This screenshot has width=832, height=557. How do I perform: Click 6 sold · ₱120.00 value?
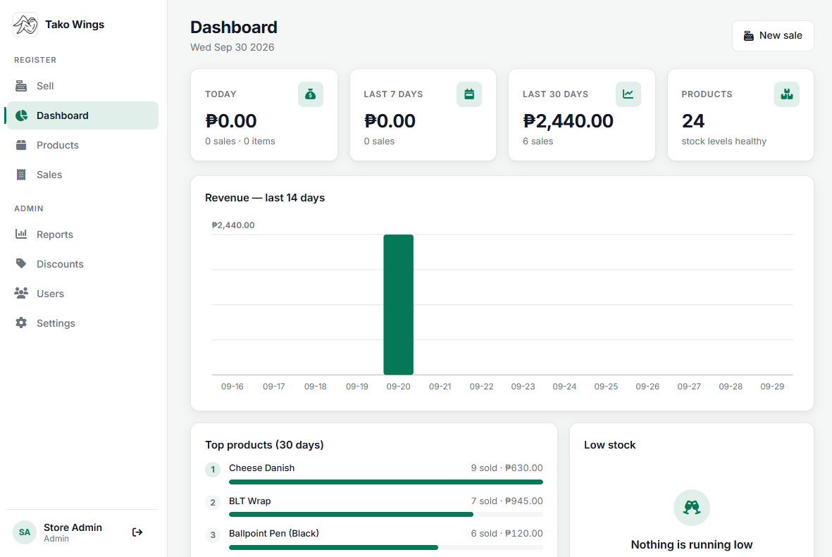507,533
